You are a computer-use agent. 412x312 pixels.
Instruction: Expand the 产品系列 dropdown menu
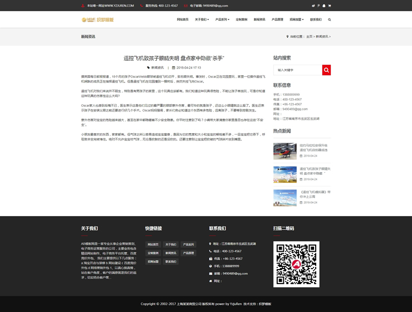[222, 19]
